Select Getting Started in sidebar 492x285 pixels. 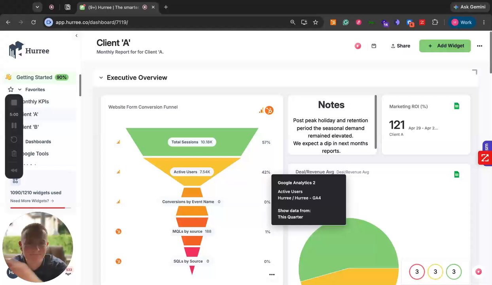(34, 77)
